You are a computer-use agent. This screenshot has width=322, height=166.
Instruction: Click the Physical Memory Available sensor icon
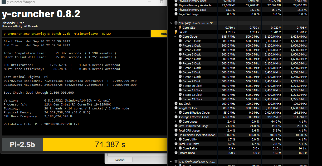[176, 5]
